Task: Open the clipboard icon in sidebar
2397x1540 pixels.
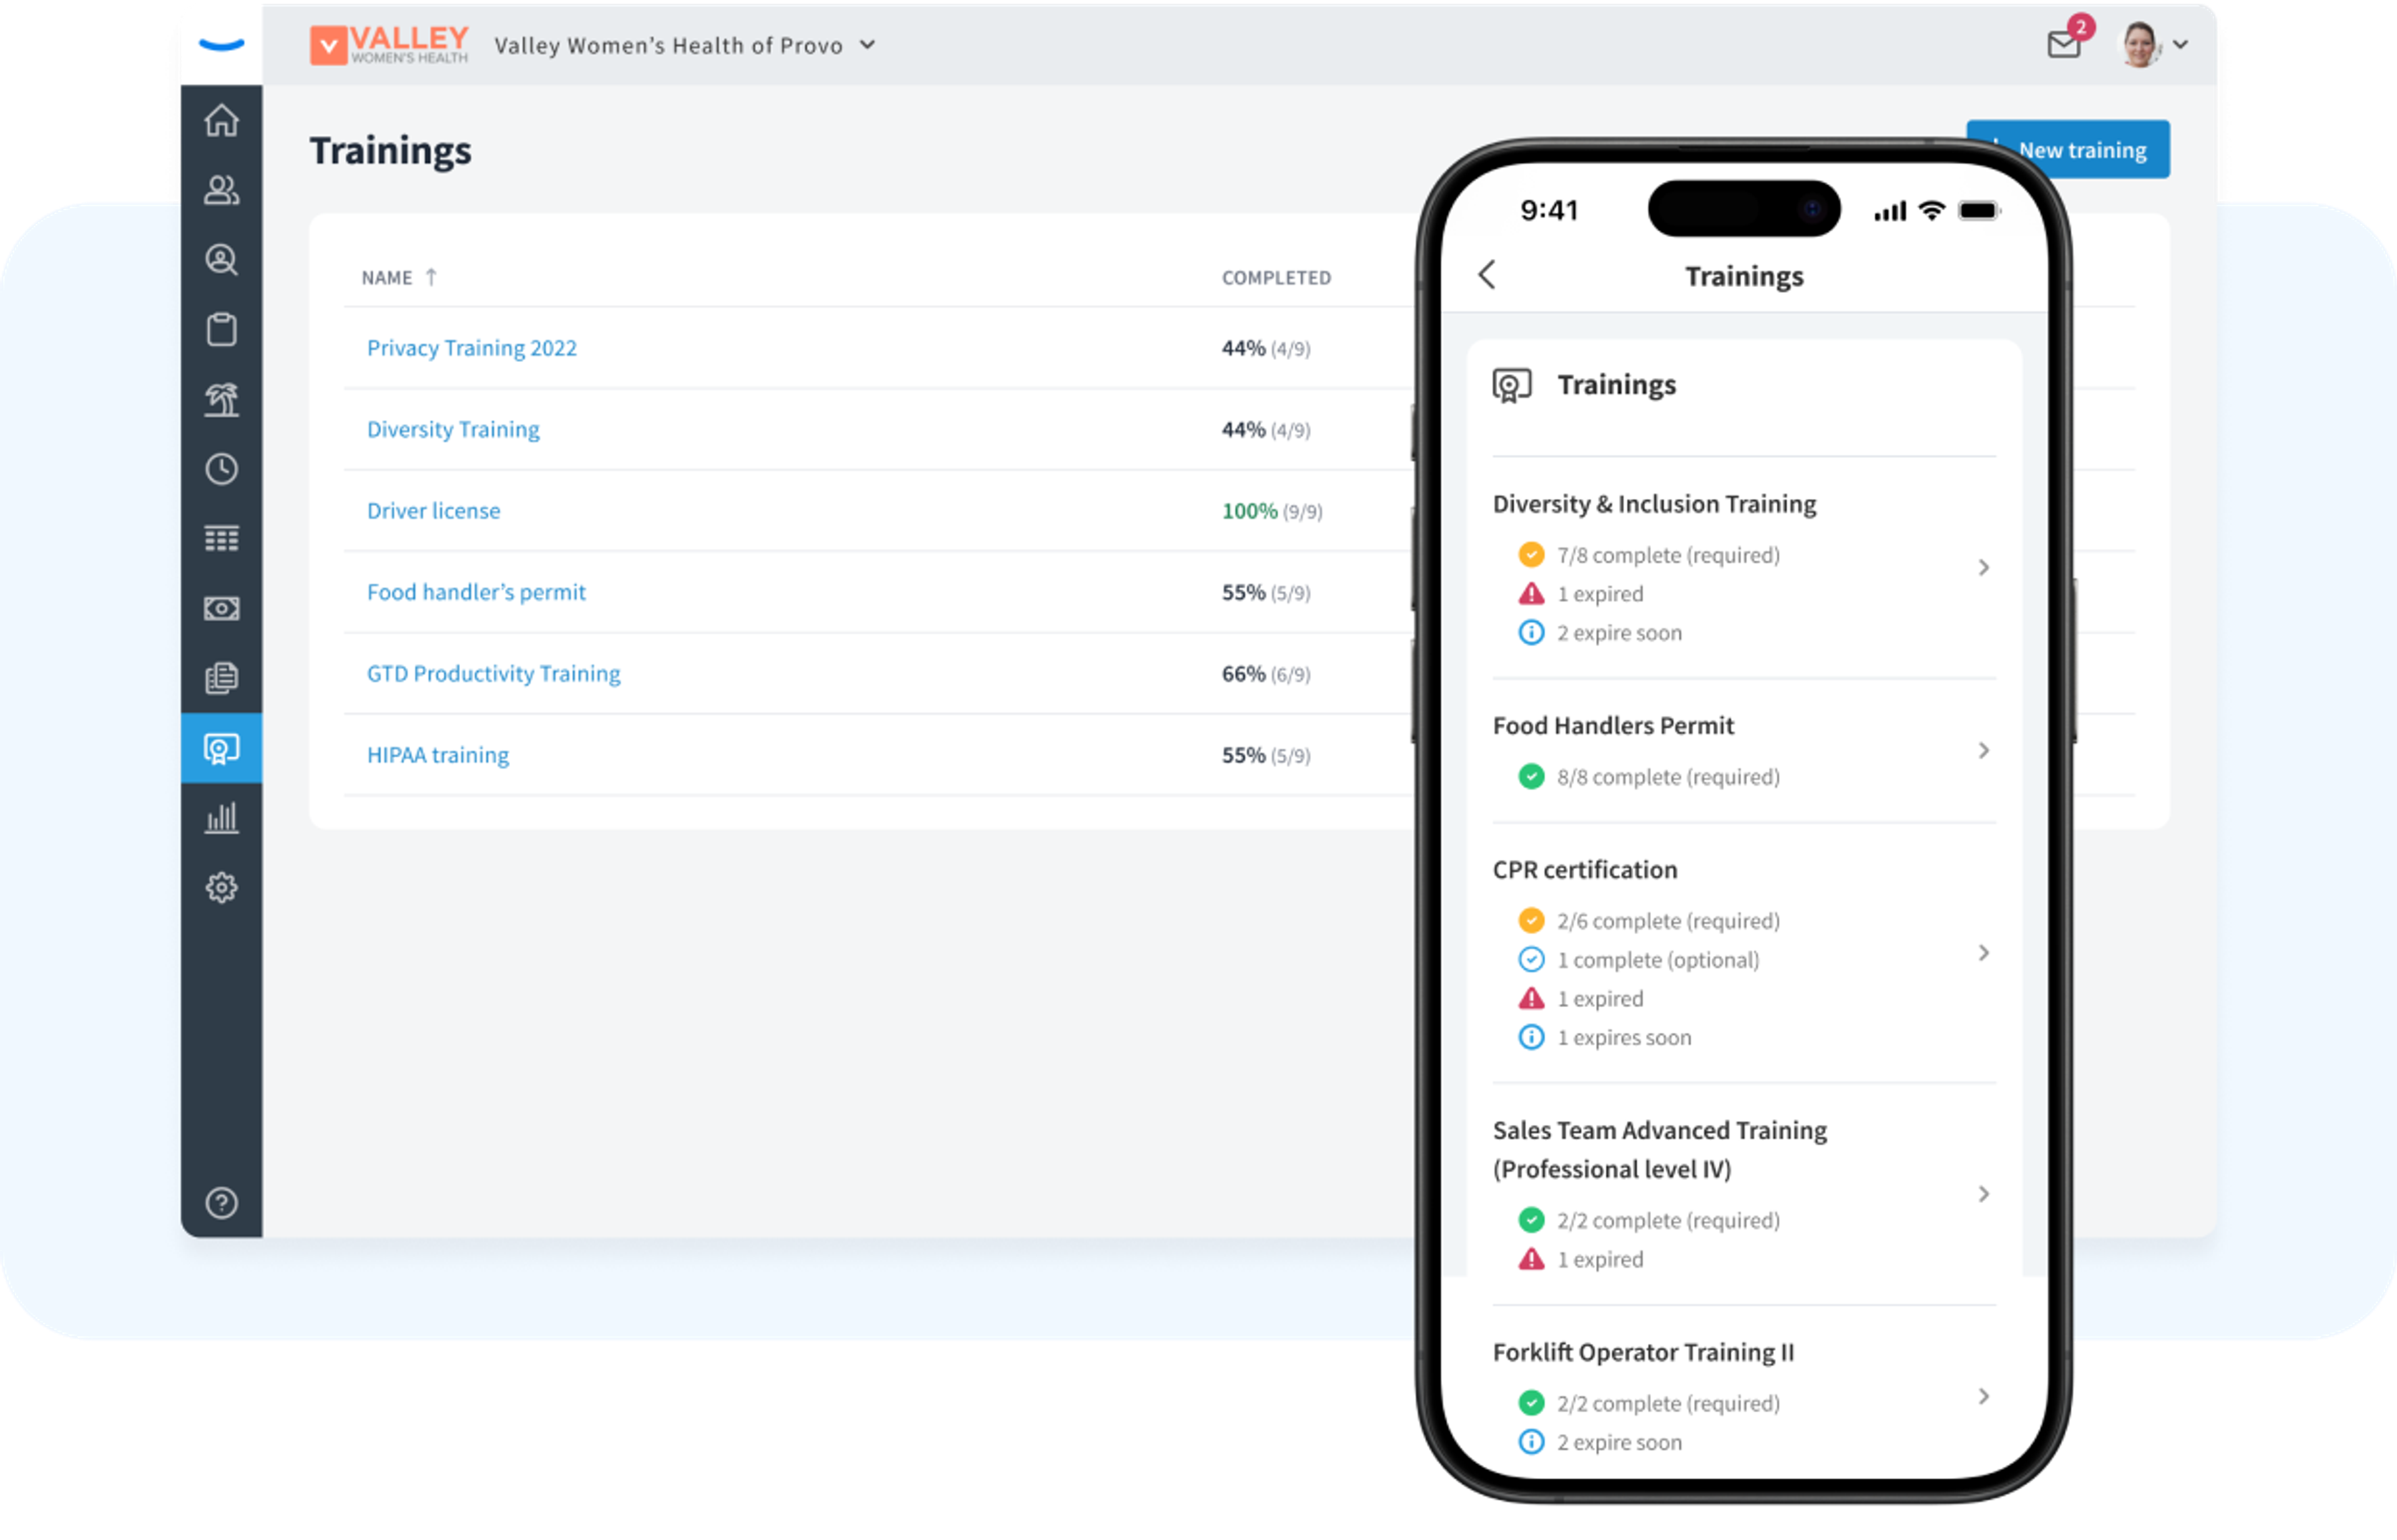Action: point(221,329)
